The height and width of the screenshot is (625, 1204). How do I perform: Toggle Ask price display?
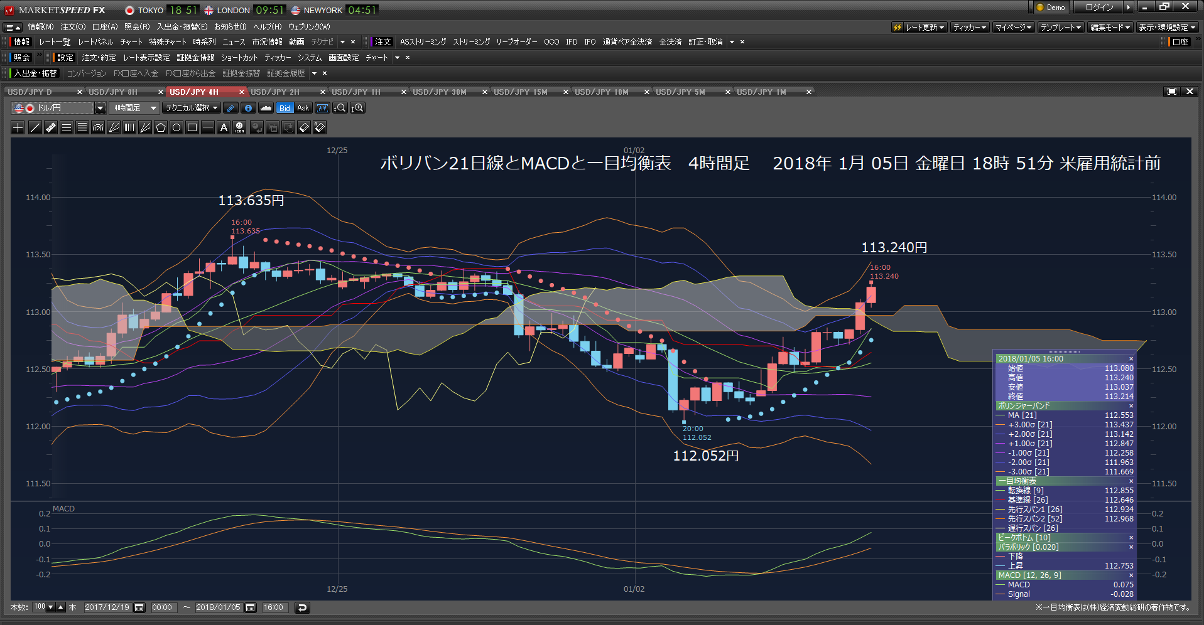[x=303, y=108]
